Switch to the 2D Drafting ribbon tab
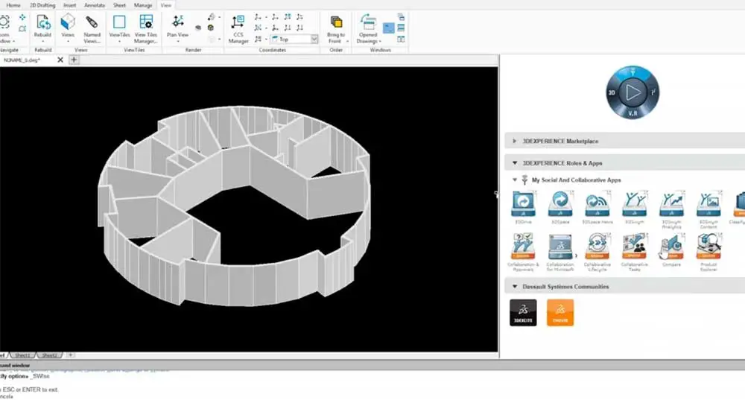The width and height of the screenshot is (745, 400). [x=42, y=5]
